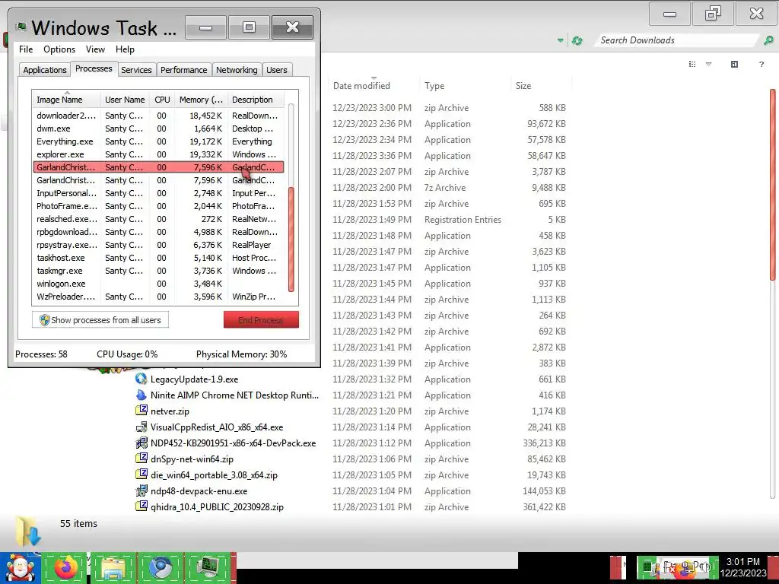Viewport: 779px width, 584px height.
Task: Select the Ninite AIMP Chrome installer icon
Action: pyautogui.click(x=141, y=395)
